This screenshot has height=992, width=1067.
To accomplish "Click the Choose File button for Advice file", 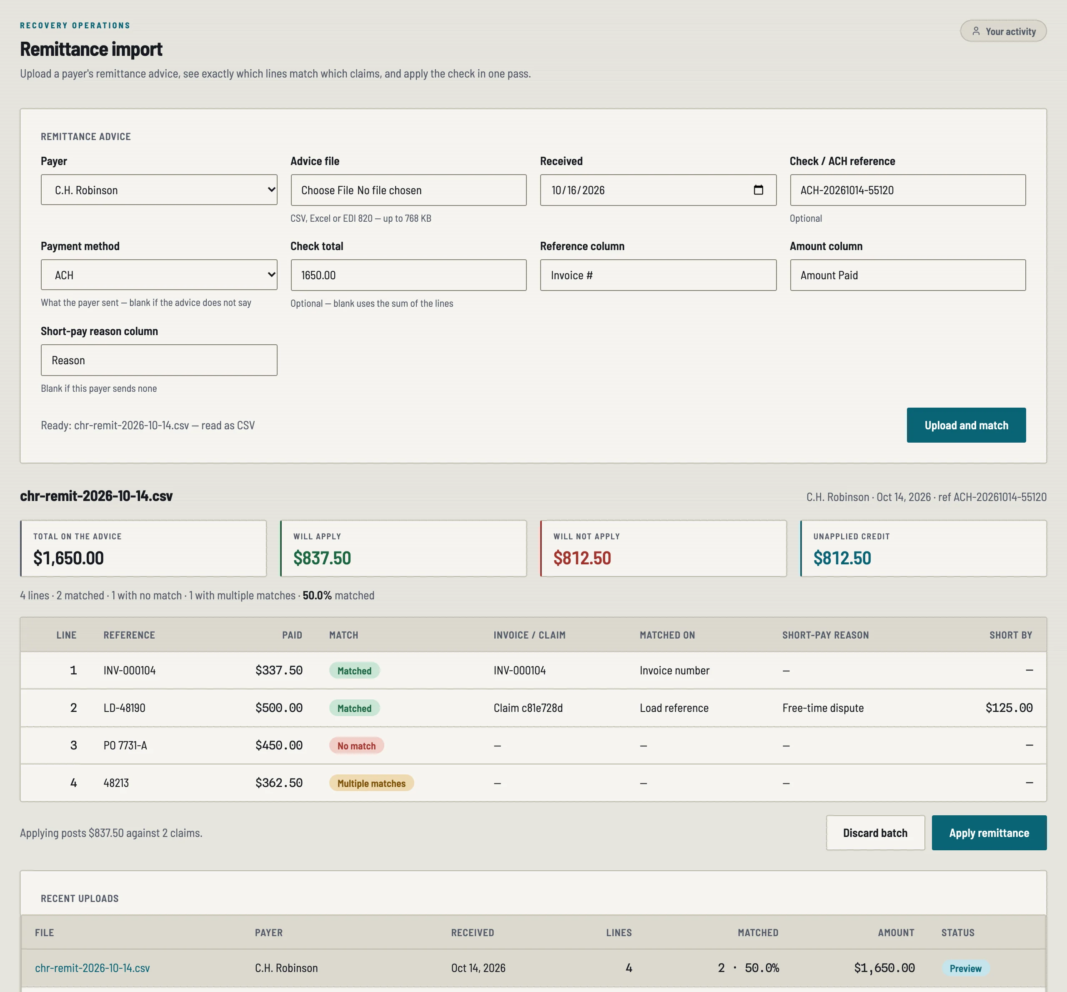I will click(328, 190).
